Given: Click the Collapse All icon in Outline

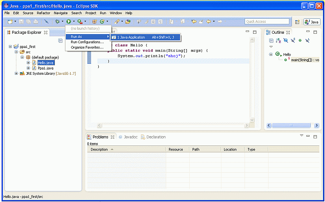Looking at the screenshot, I should tap(271, 41).
